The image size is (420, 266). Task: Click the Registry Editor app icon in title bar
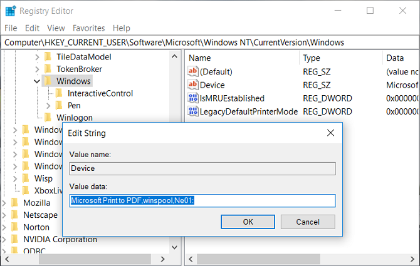(x=11, y=11)
